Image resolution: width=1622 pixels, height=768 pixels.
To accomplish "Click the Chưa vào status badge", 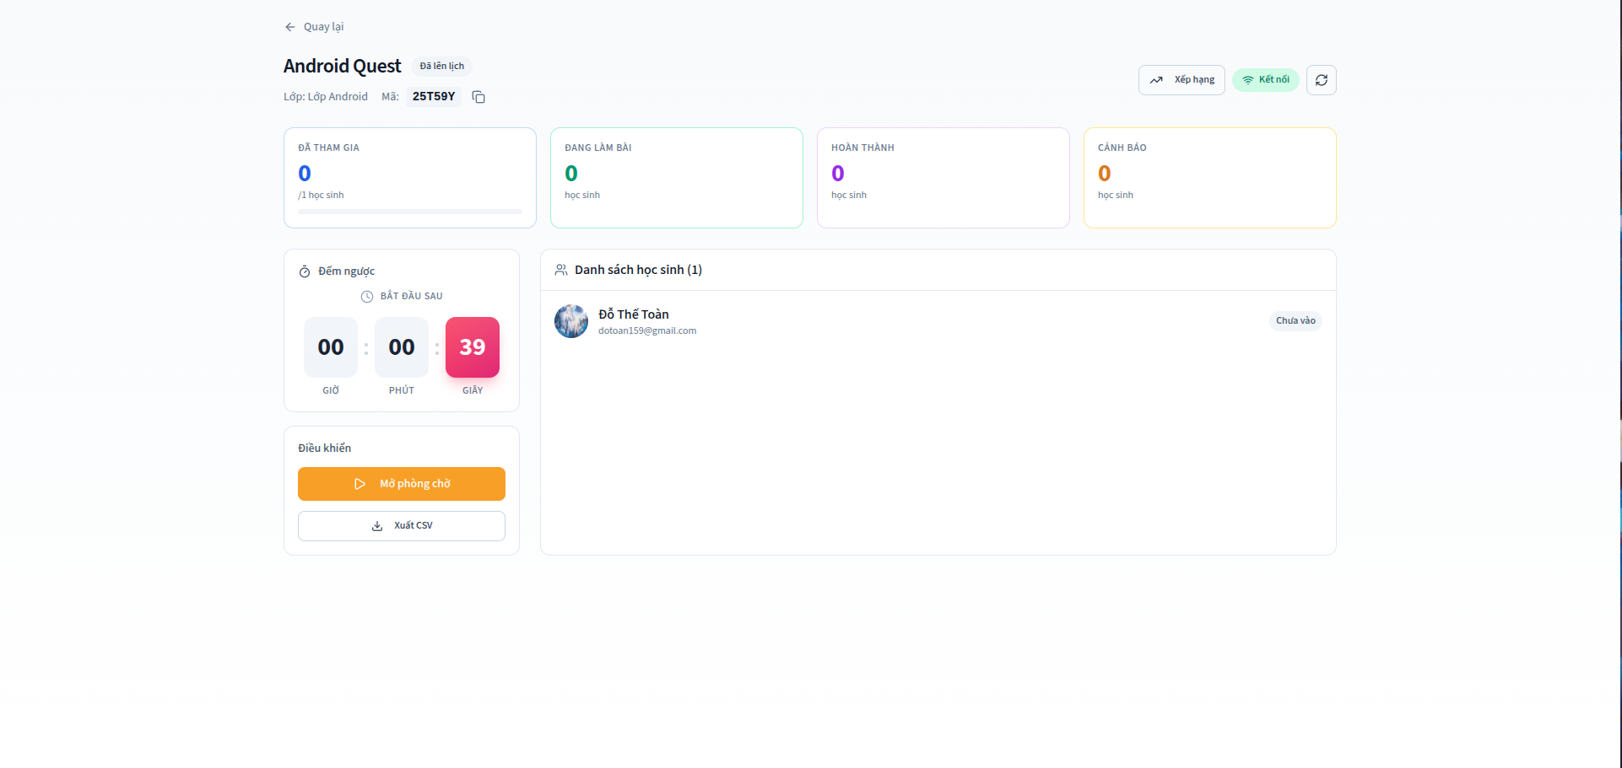I will coord(1295,320).
